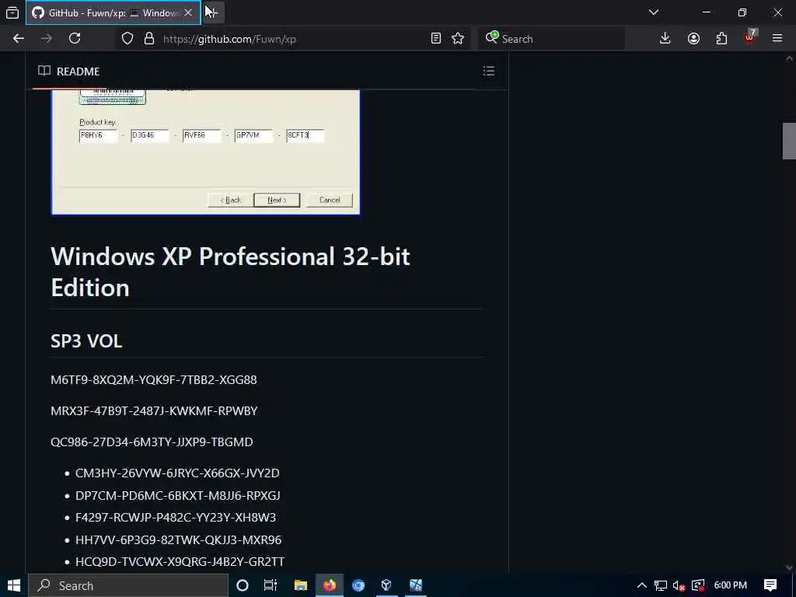Image resolution: width=796 pixels, height=597 pixels.
Task: Click the Windows XP Professional 32-bit Edition heading
Action: pos(230,272)
